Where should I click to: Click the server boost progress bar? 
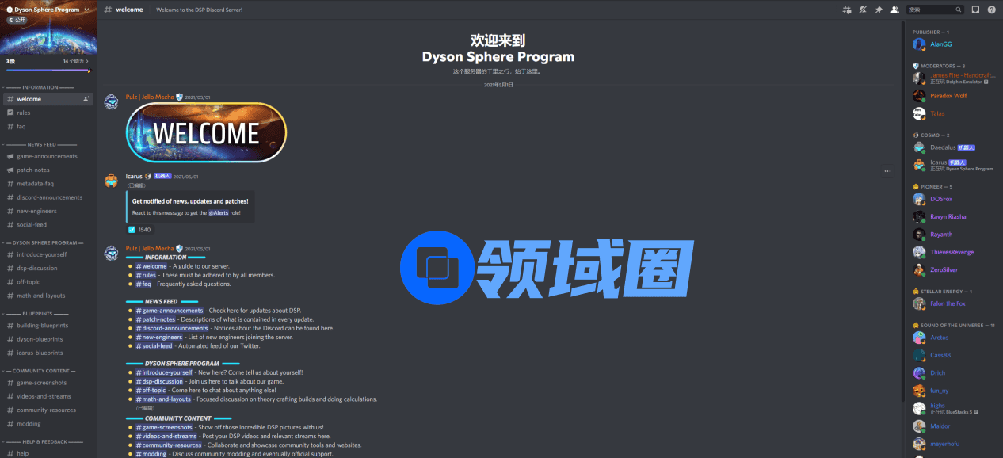click(48, 70)
